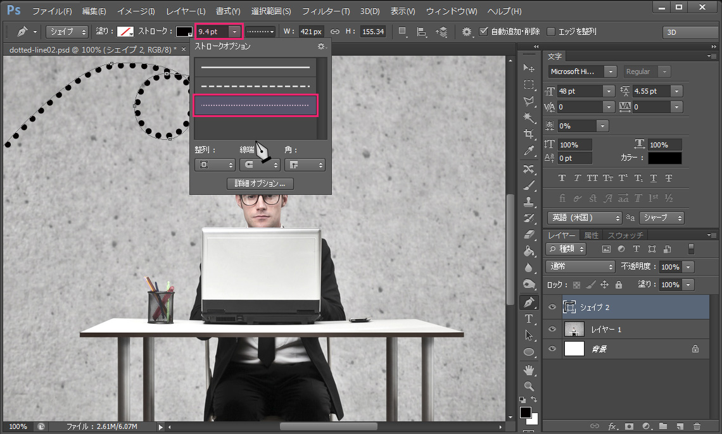Select the Eyedropper tool
The height and width of the screenshot is (434, 722).
(529, 151)
